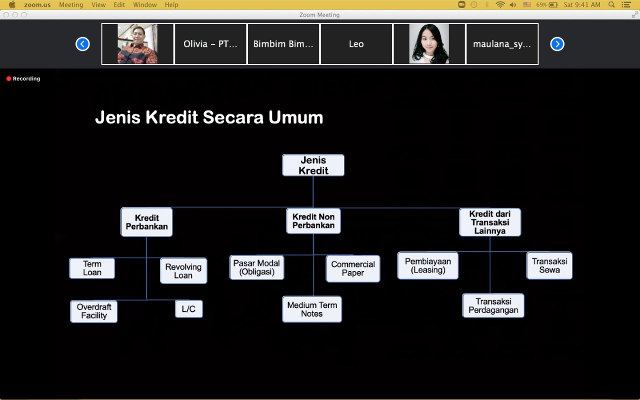Open the Bluetooth menu icon
The image size is (640, 400).
point(487,4)
